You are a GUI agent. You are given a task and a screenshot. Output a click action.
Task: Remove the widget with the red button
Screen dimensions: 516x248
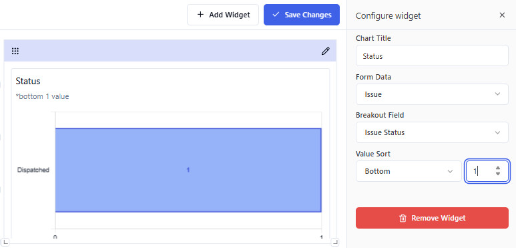pyautogui.click(x=432, y=218)
